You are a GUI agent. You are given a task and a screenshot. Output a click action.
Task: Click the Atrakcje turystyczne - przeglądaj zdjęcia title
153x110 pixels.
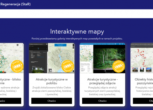point(103,81)
